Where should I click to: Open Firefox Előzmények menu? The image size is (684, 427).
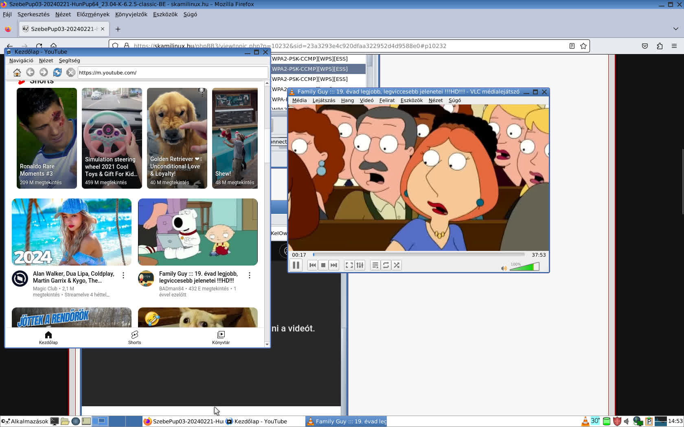tap(93, 14)
